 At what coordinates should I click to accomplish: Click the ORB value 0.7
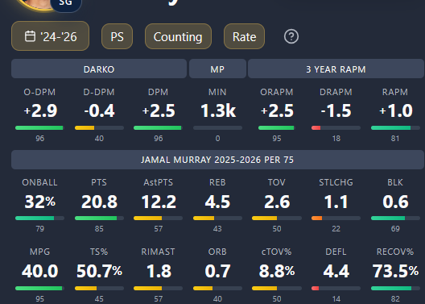coord(217,271)
